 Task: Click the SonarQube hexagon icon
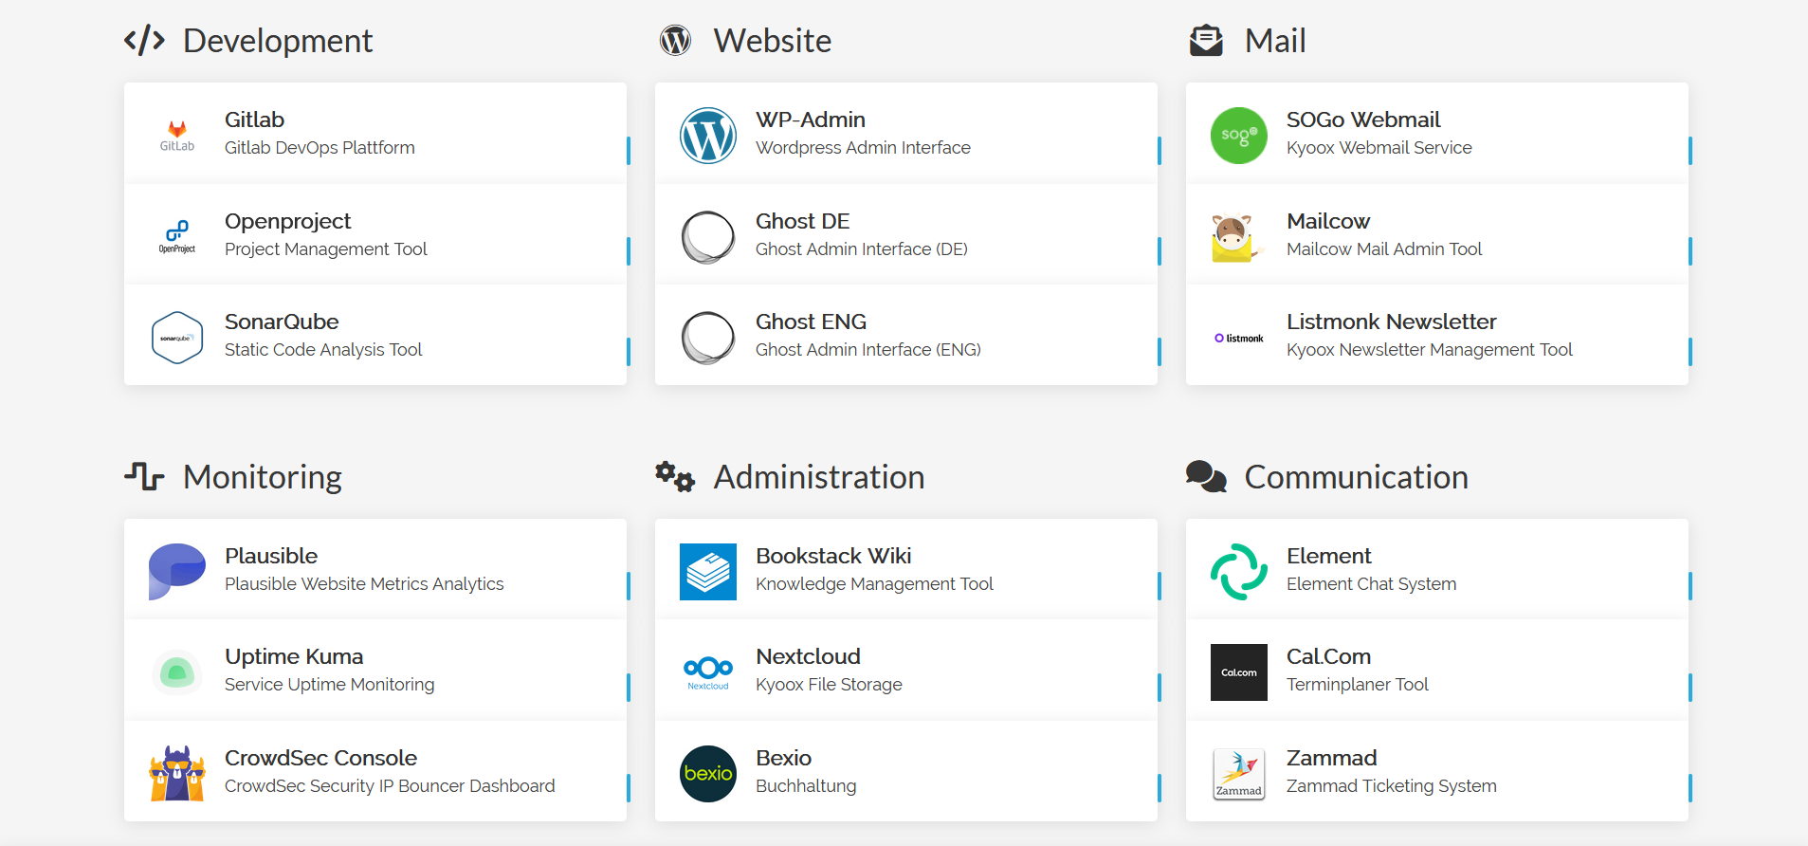(x=177, y=338)
